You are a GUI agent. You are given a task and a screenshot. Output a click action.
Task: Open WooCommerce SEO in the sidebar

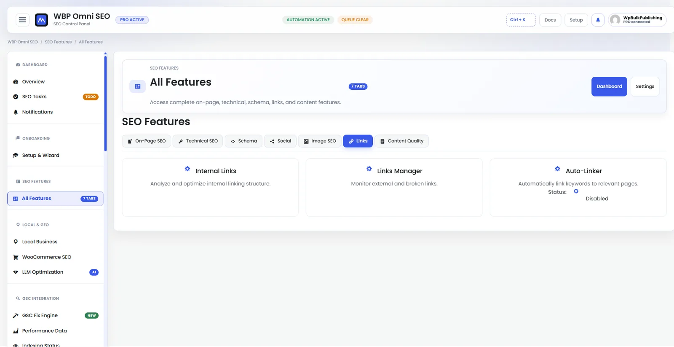56,257
